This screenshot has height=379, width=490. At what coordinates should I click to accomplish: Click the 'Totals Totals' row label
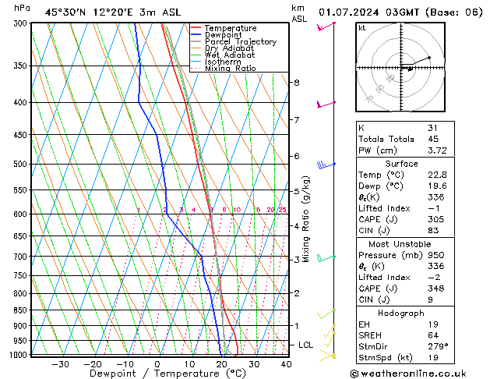point(386,139)
